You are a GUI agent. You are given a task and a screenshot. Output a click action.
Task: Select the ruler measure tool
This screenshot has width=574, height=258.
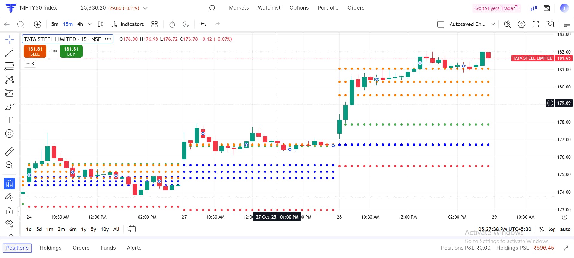coord(10,152)
